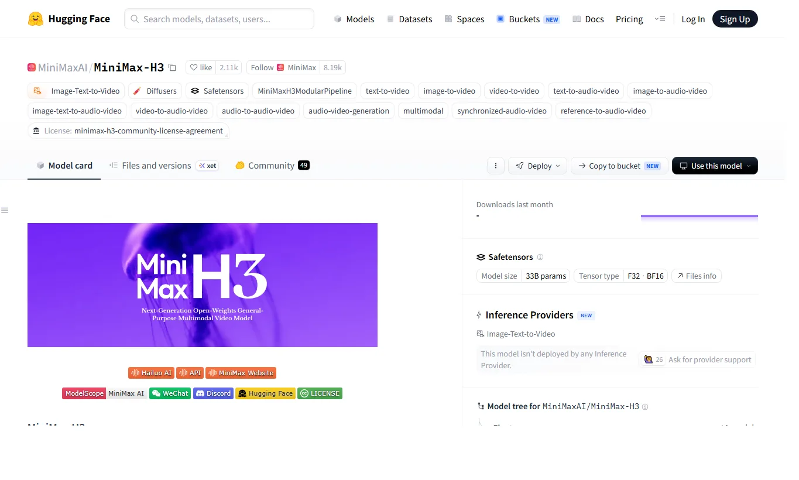Open the image-to-audio-video tag
Viewport: 799px width, 480px height.
point(670,91)
